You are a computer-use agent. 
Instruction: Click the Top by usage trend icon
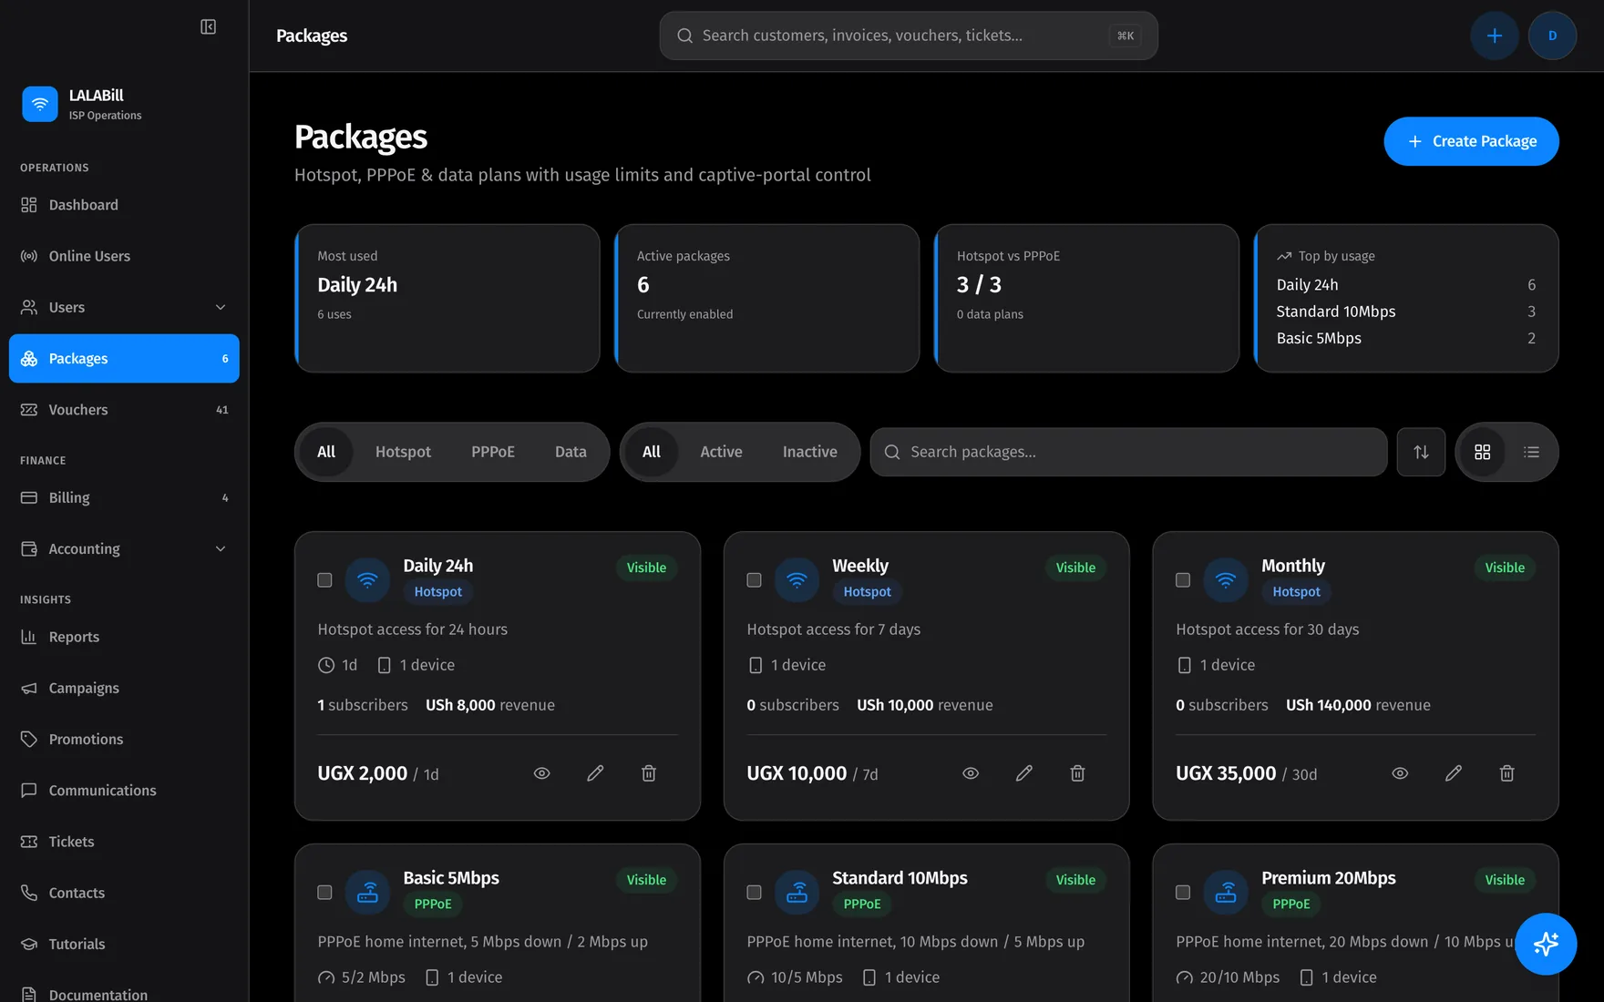pyautogui.click(x=1284, y=256)
